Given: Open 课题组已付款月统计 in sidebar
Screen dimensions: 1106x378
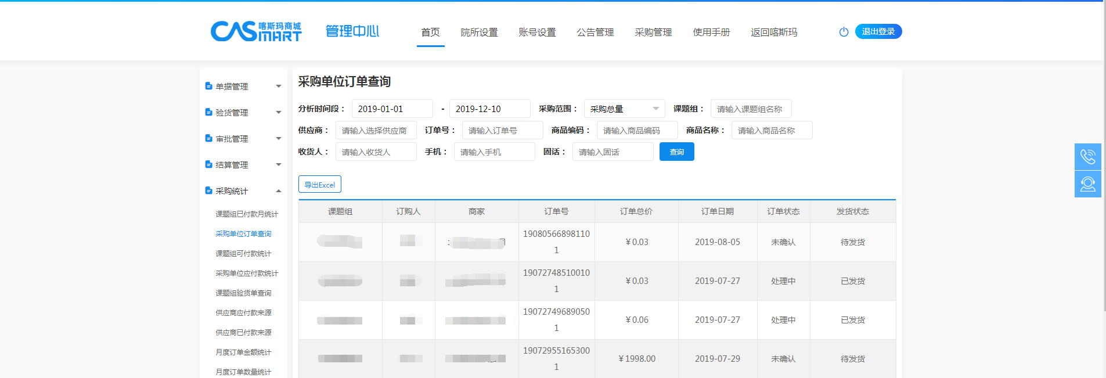Looking at the screenshot, I should 247,214.
